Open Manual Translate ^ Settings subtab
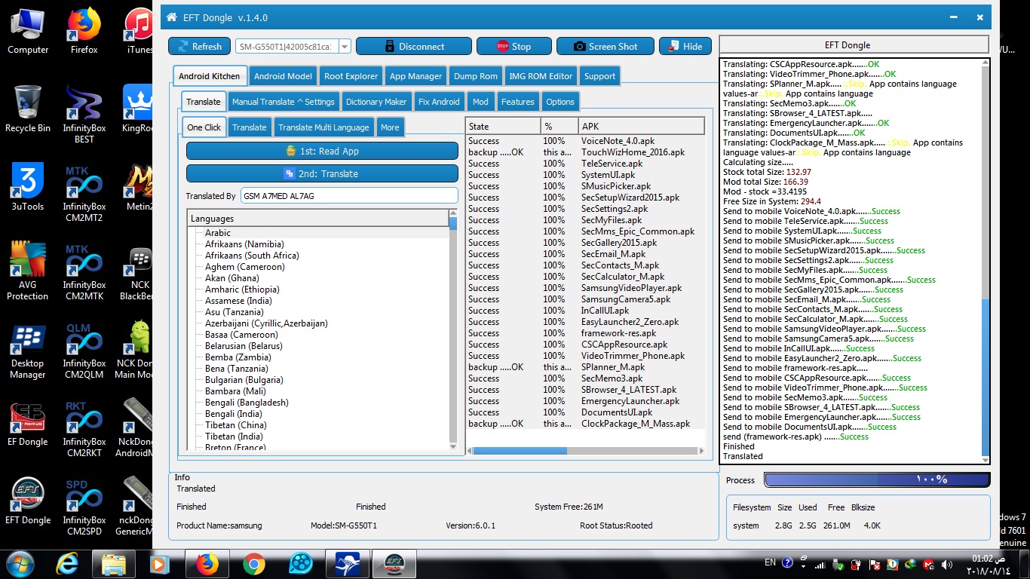Image resolution: width=1030 pixels, height=579 pixels. tap(283, 102)
